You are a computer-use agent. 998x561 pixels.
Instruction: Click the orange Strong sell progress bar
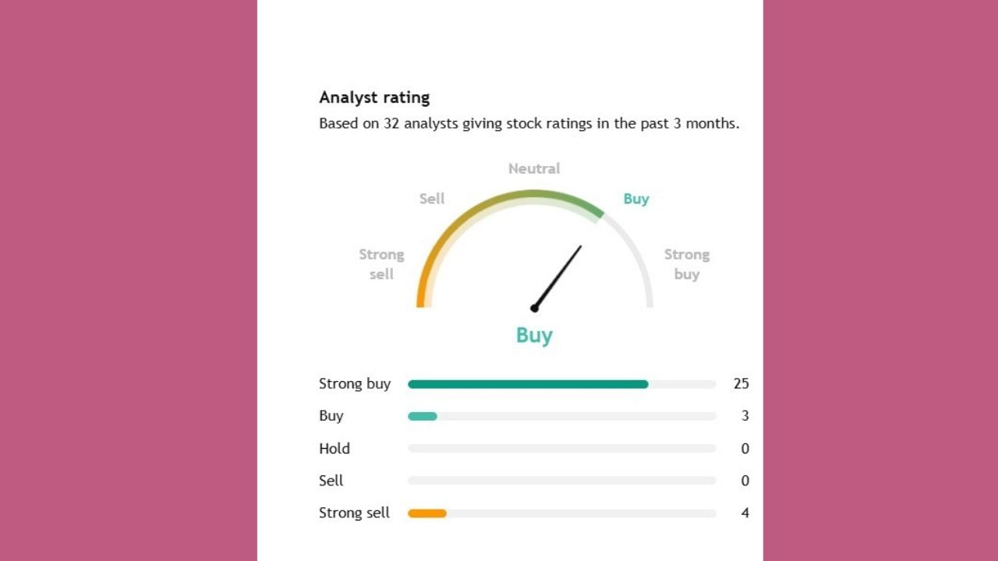(x=427, y=513)
